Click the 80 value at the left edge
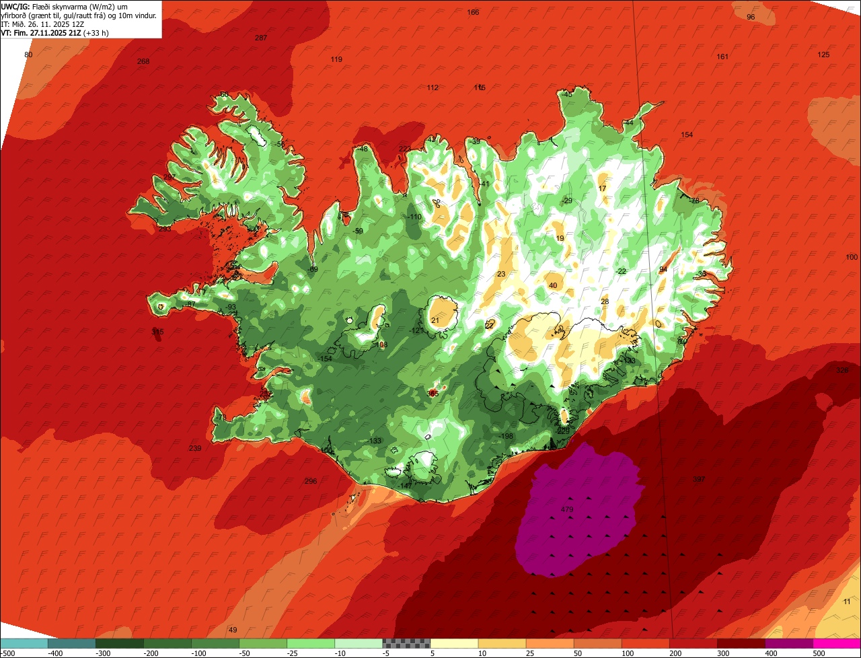 pyautogui.click(x=28, y=54)
